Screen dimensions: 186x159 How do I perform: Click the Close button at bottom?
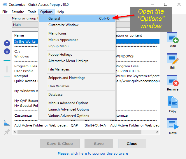click(132, 144)
